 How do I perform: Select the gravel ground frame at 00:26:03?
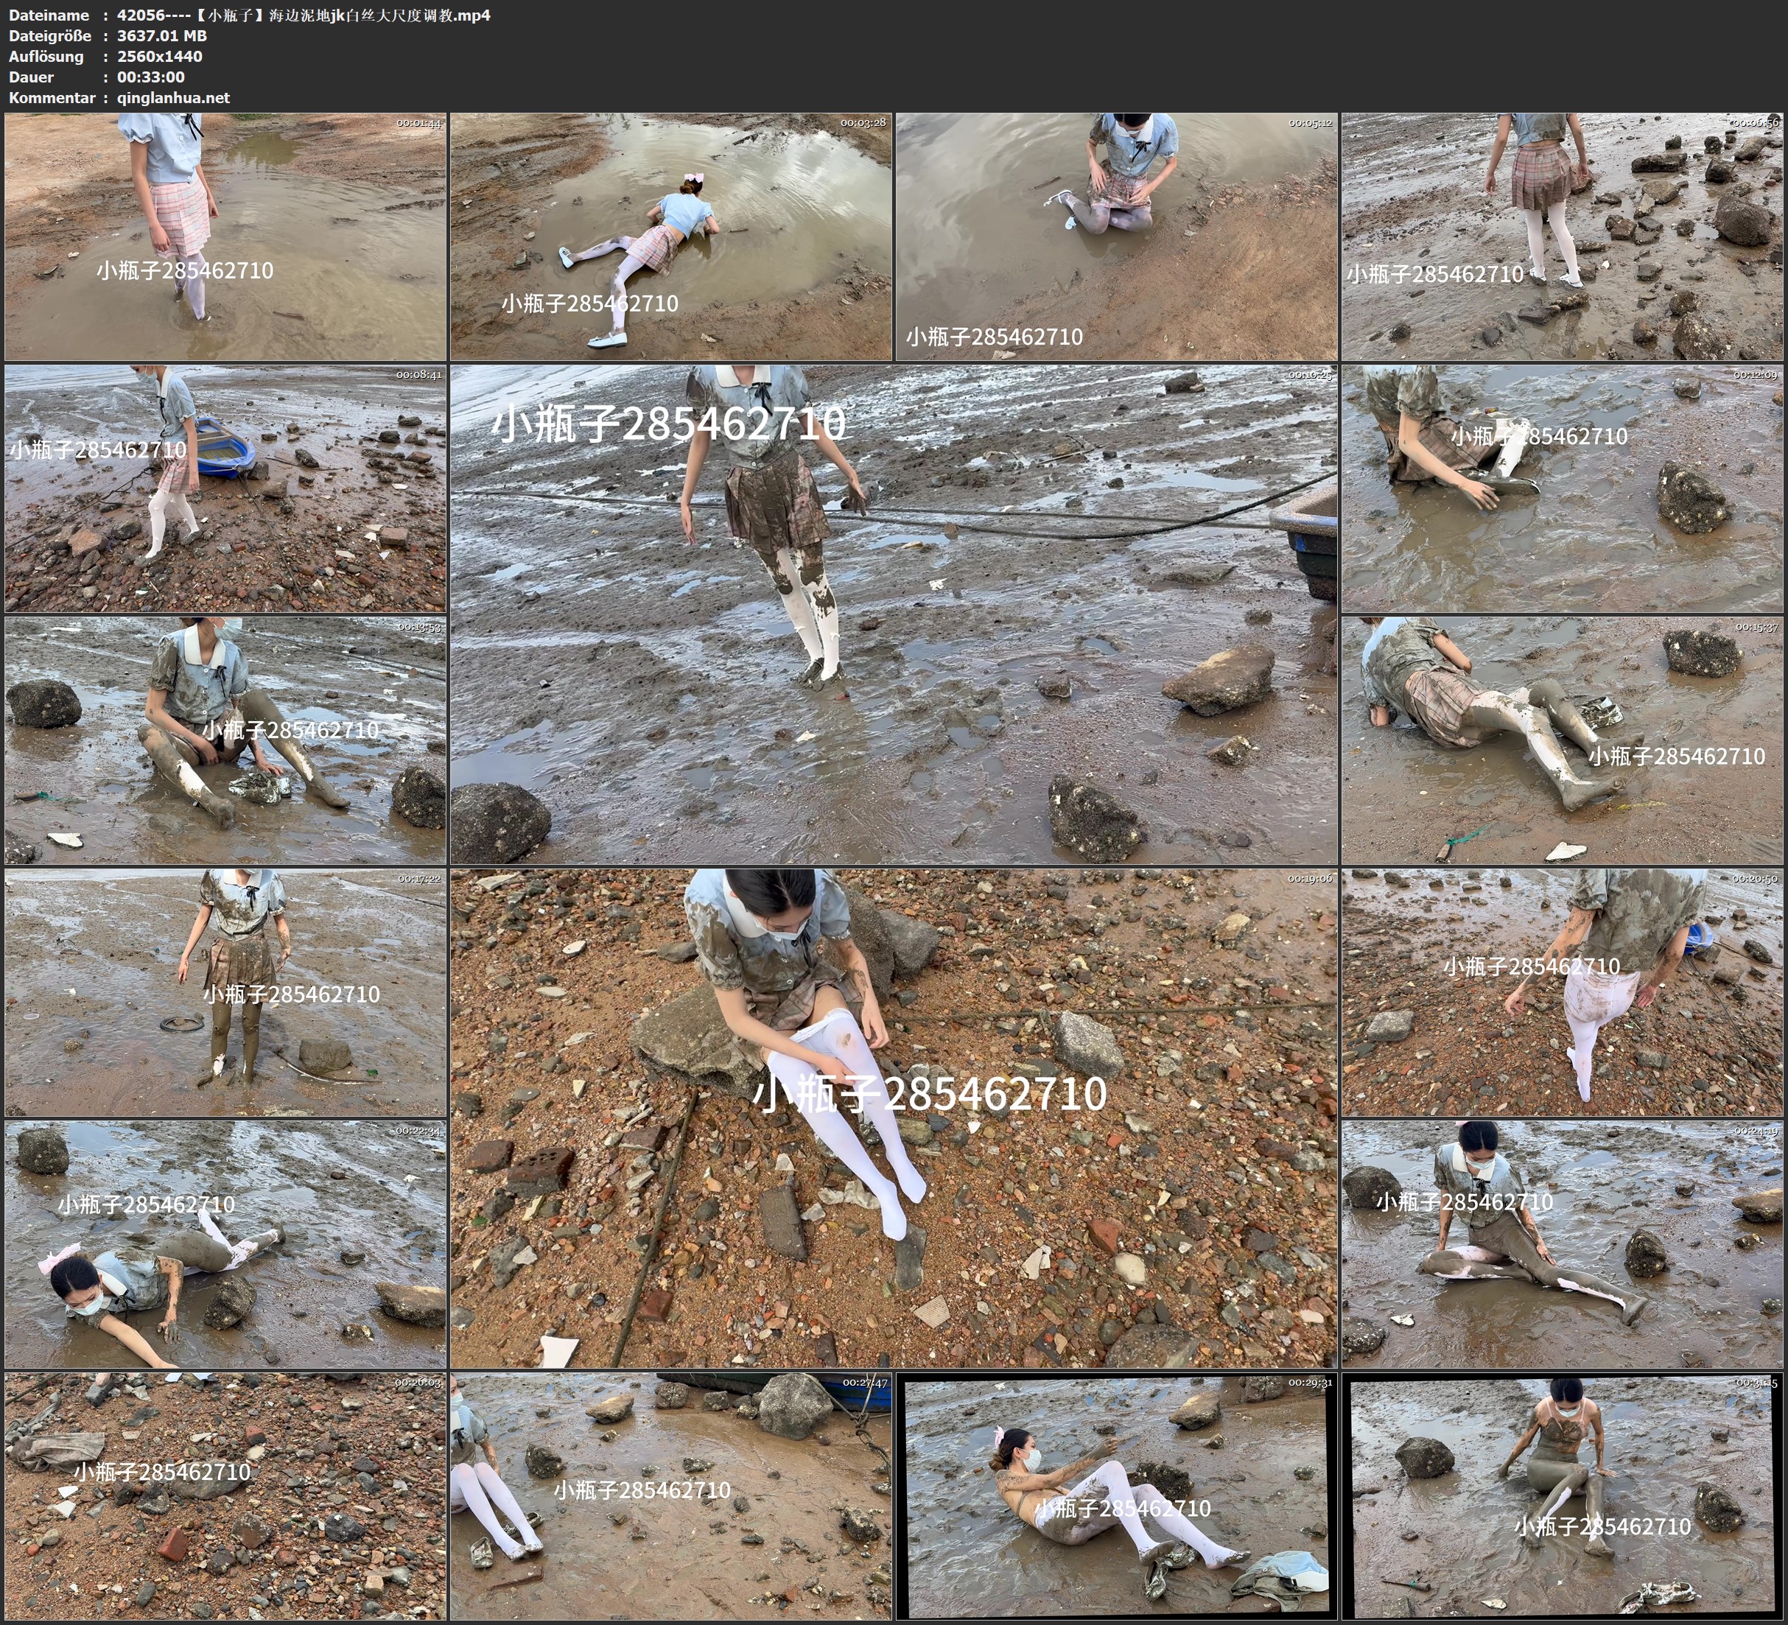(225, 1496)
